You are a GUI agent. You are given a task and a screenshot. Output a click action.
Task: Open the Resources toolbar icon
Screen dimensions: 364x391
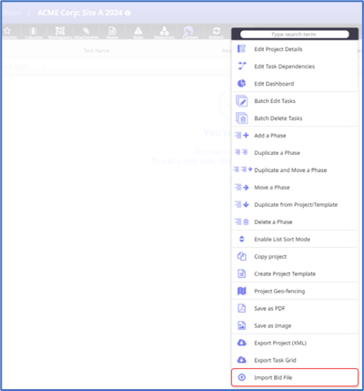[x=164, y=31]
